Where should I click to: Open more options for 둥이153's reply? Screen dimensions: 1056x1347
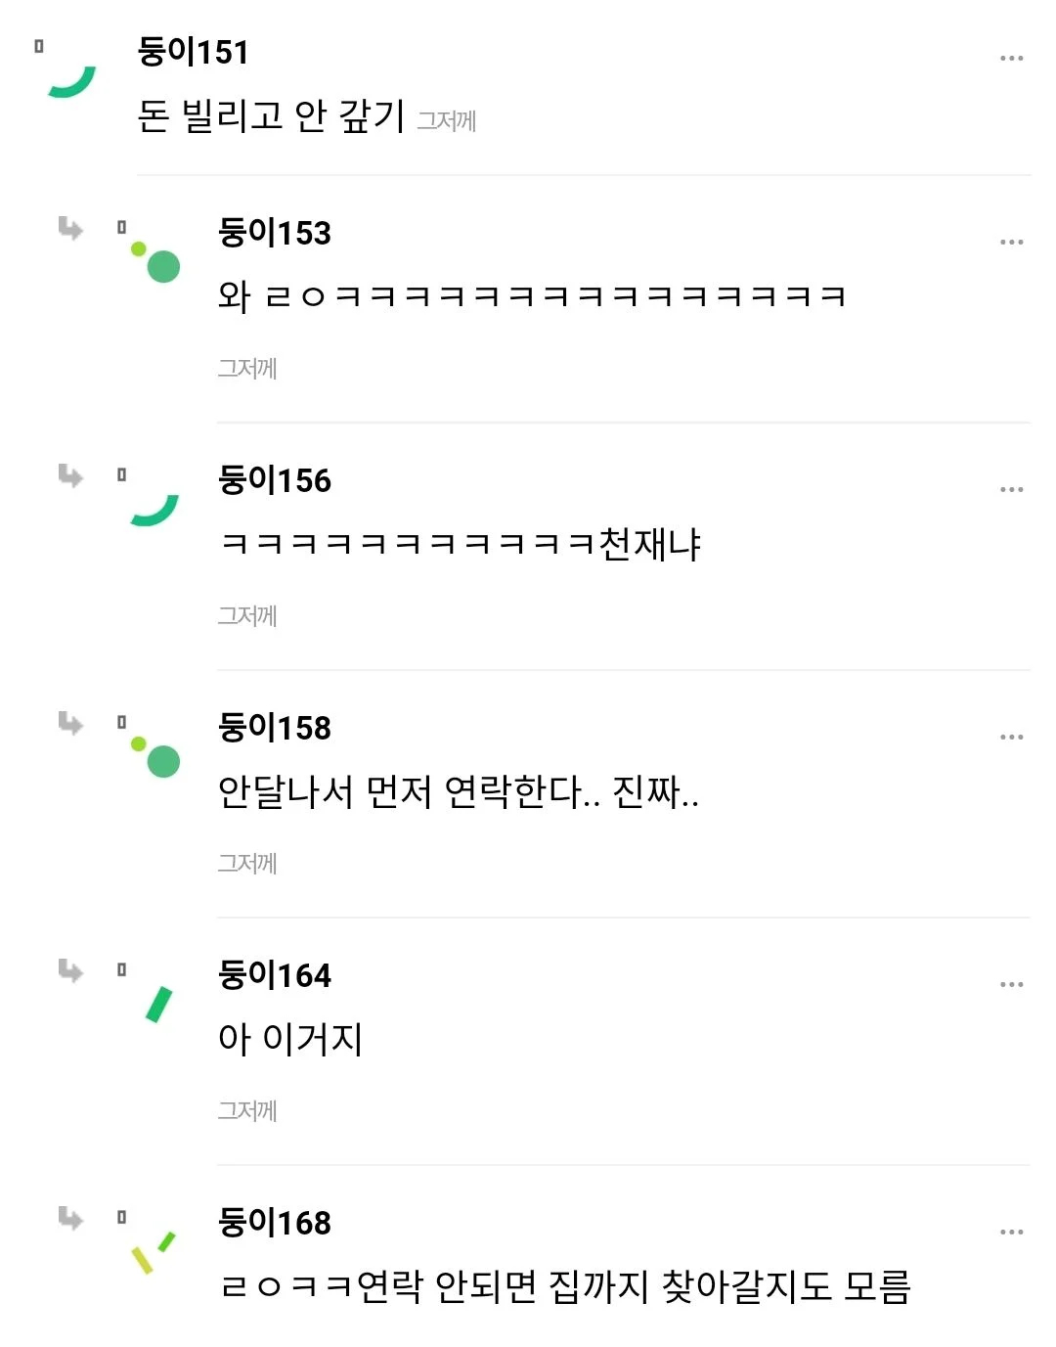point(1011,242)
